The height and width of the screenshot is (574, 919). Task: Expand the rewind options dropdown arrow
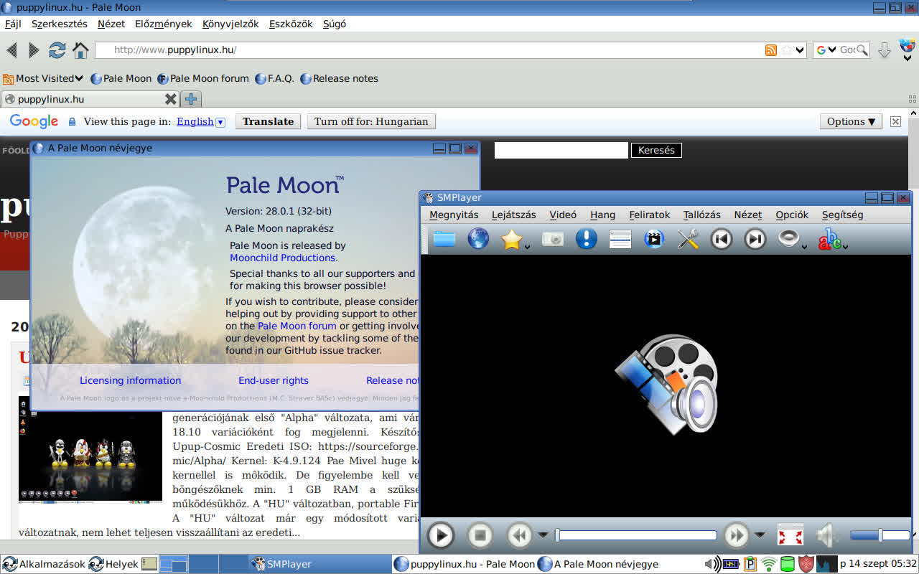click(x=544, y=535)
